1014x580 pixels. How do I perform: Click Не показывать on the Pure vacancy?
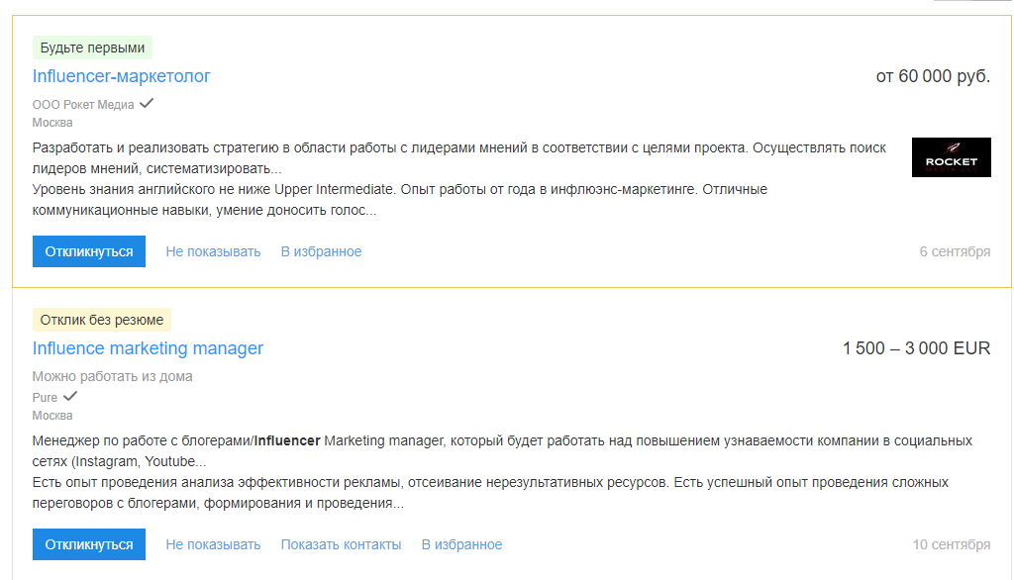click(x=213, y=544)
